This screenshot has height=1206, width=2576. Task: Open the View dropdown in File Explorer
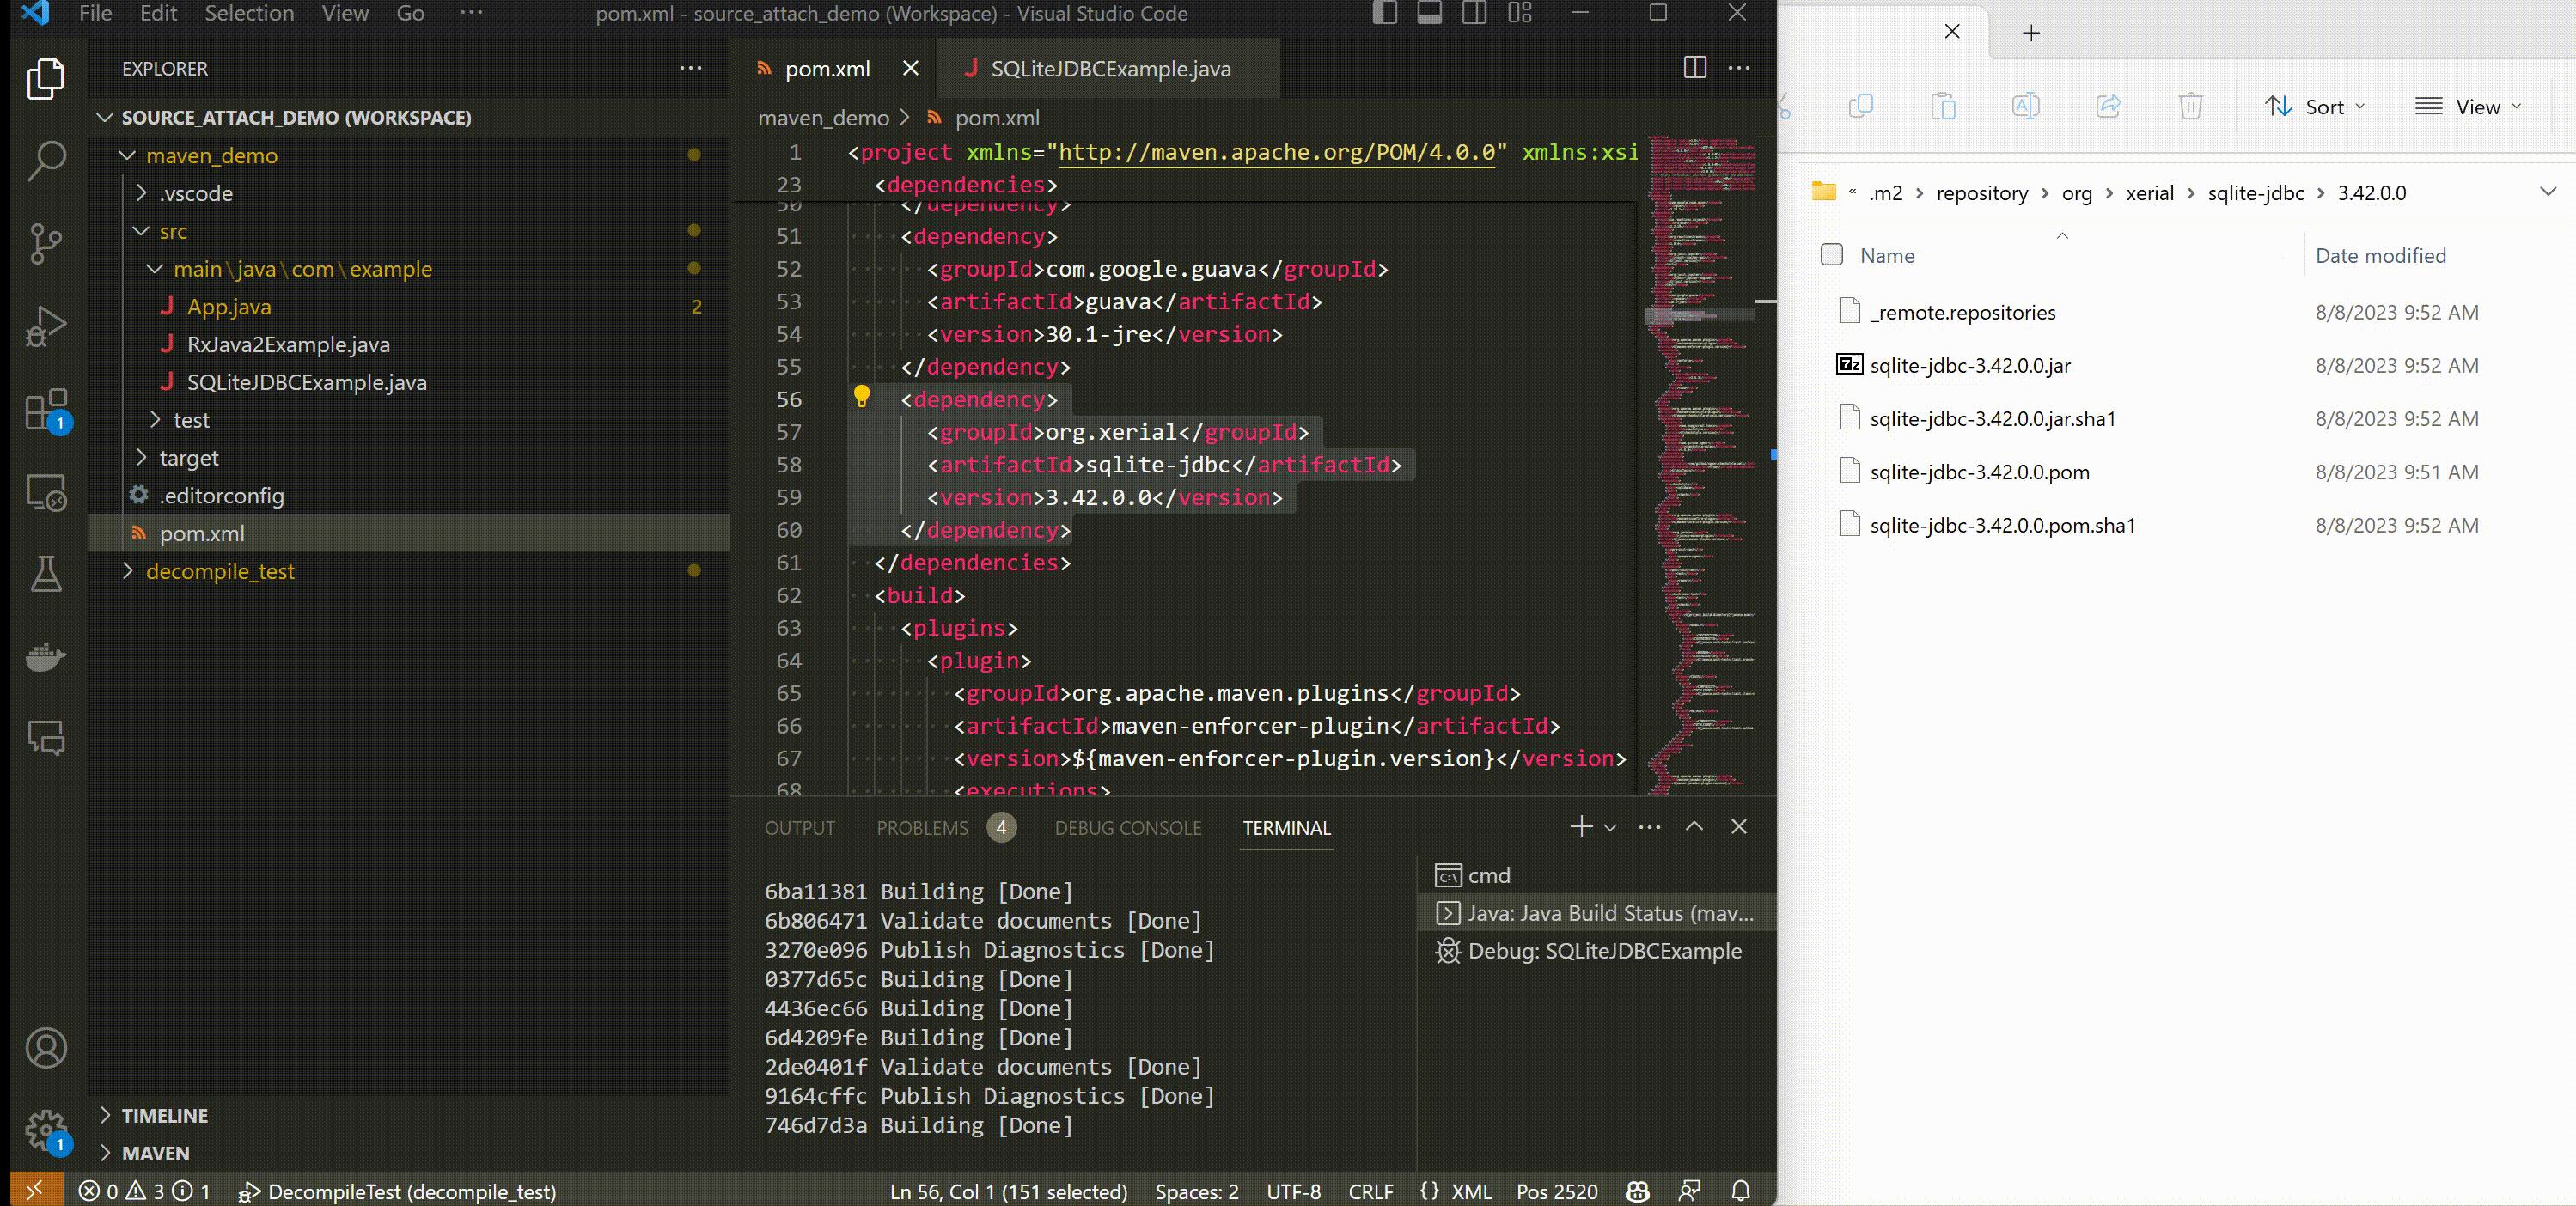tap(2468, 106)
